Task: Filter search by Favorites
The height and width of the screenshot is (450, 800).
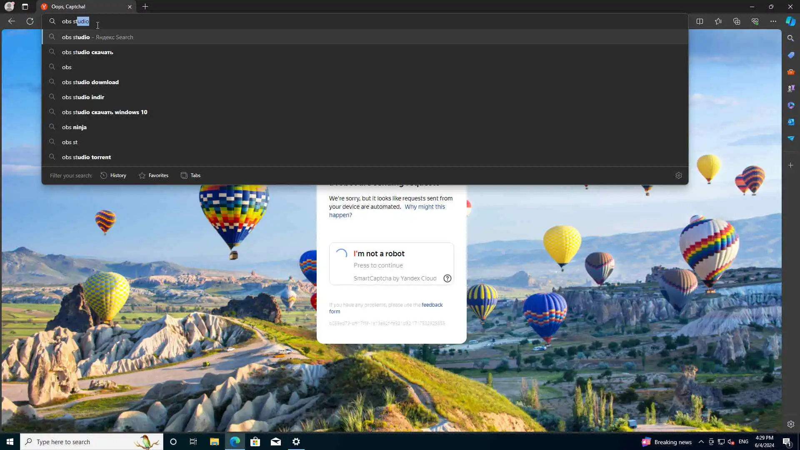Action: pyautogui.click(x=153, y=175)
